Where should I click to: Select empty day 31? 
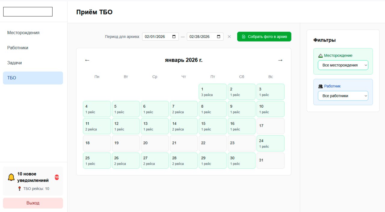click(x=270, y=161)
